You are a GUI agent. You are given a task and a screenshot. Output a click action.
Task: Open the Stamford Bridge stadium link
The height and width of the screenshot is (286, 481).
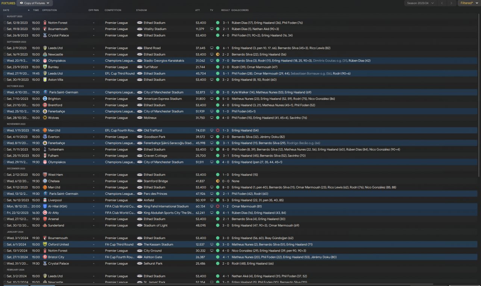156,181
